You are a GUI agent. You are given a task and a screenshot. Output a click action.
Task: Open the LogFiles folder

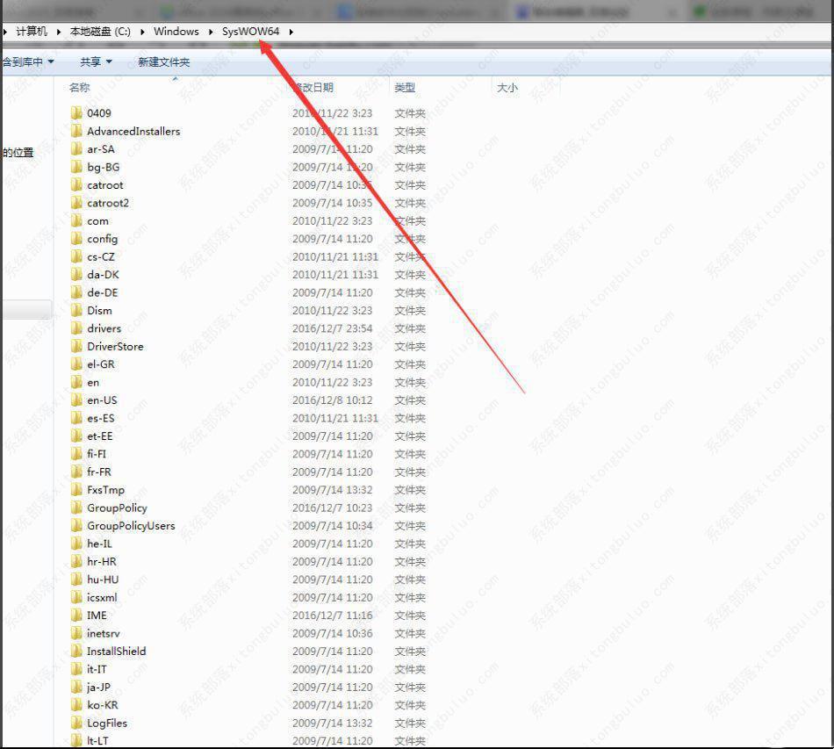105,723
